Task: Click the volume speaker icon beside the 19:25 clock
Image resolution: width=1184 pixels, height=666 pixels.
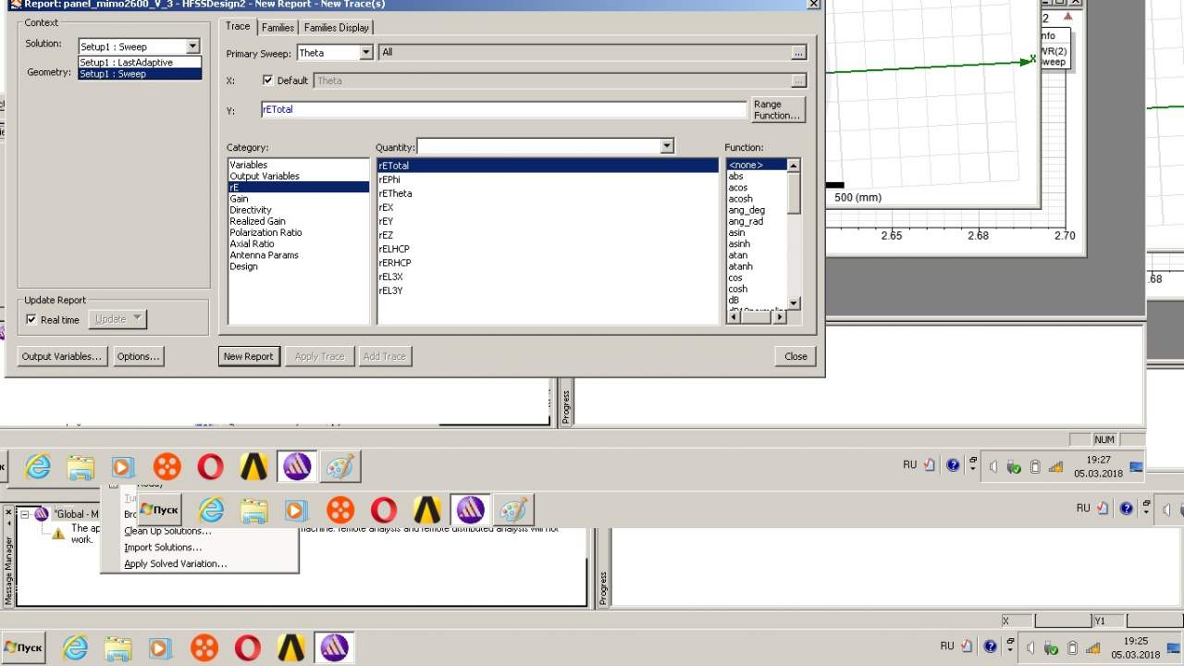Action: [x=1030, y=647]
